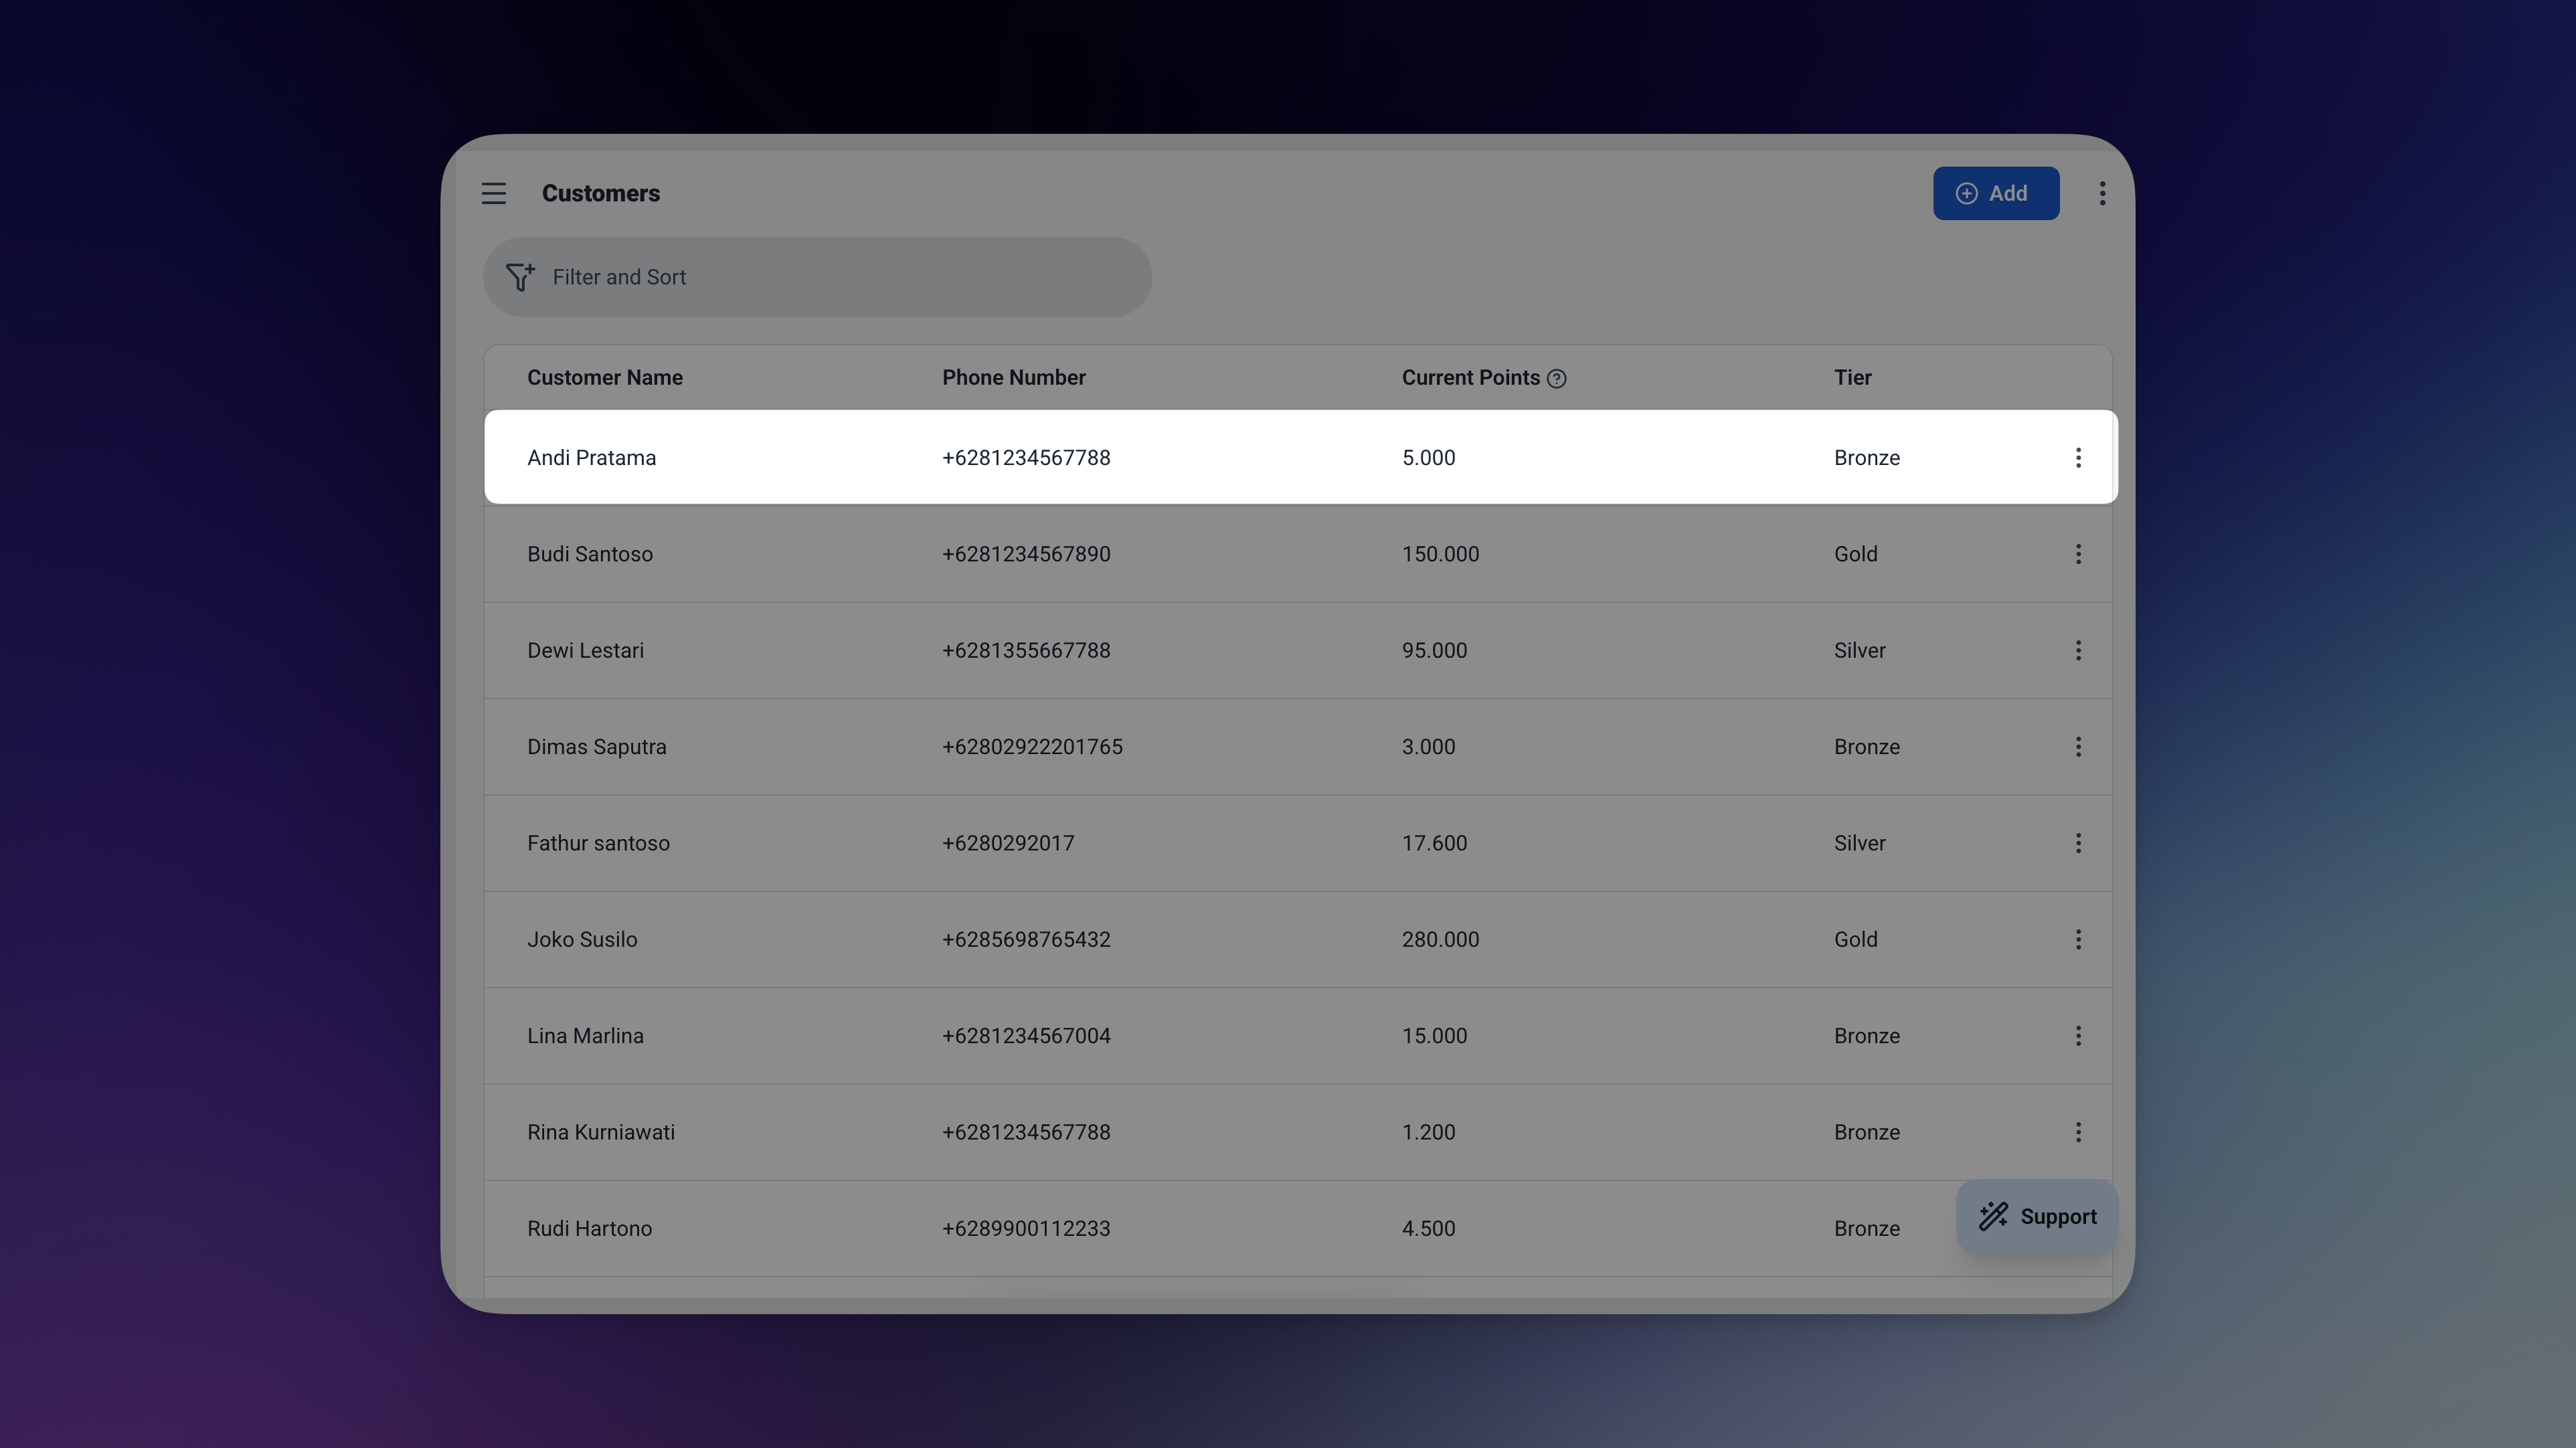
Task: Click the Phone Number column header
Action: coord(1013,378)
